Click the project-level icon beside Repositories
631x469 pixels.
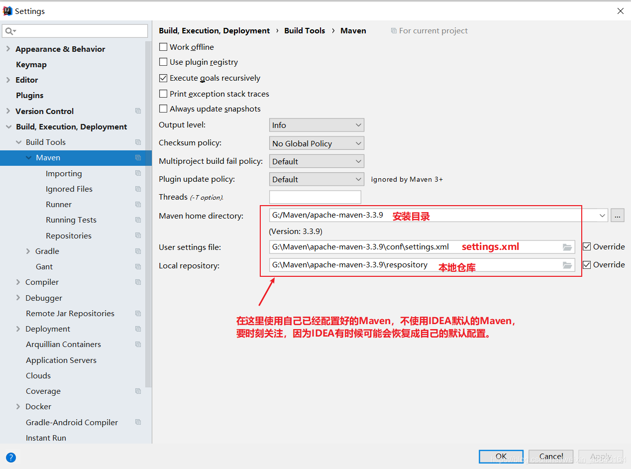[x=138, y=235]
